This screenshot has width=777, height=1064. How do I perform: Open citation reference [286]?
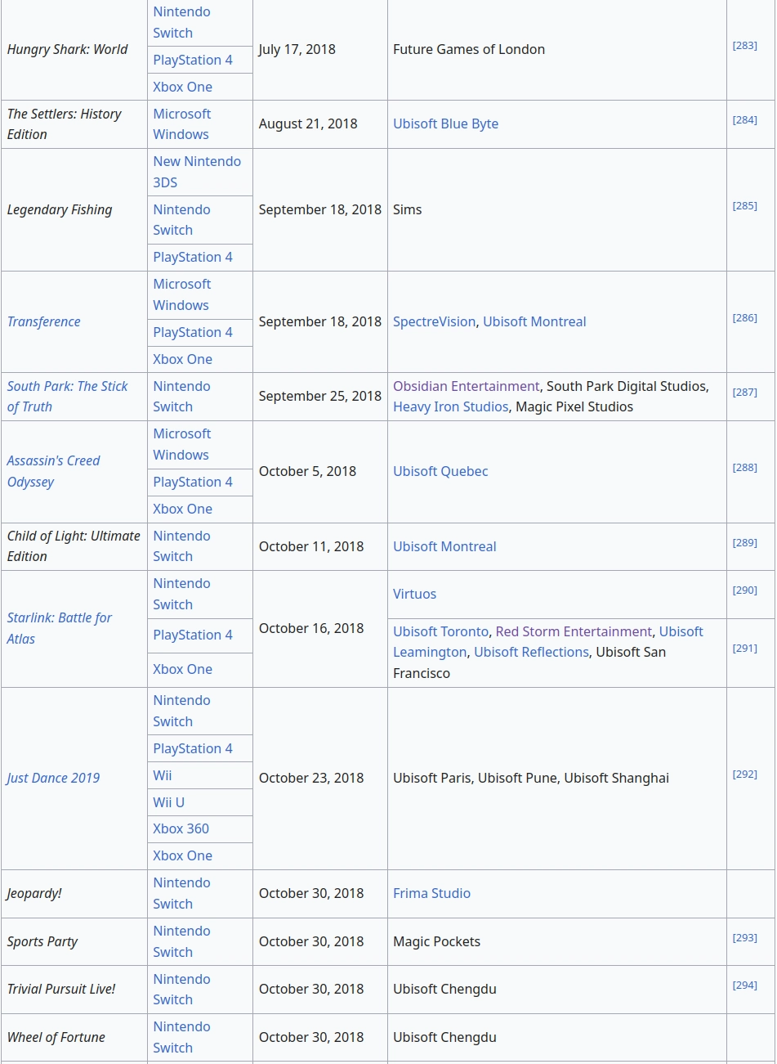[744, 318]
